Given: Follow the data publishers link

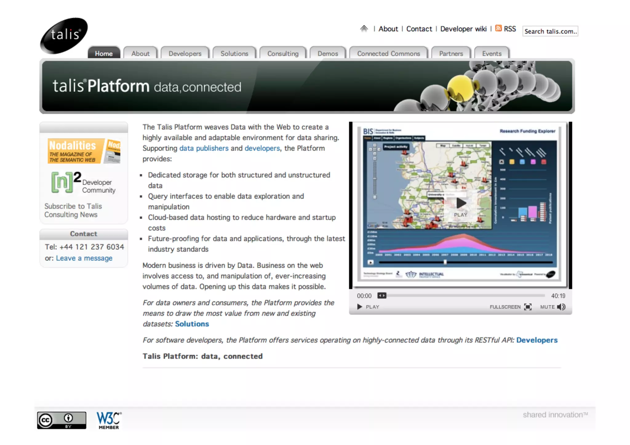Looking at the screenshot, I should [x=204, y=148].
